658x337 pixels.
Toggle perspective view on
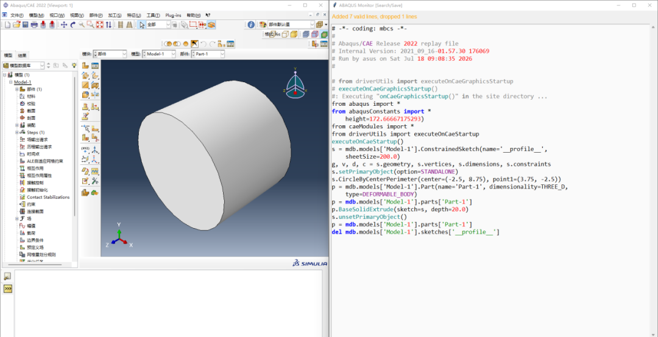[x=130, y=25]
